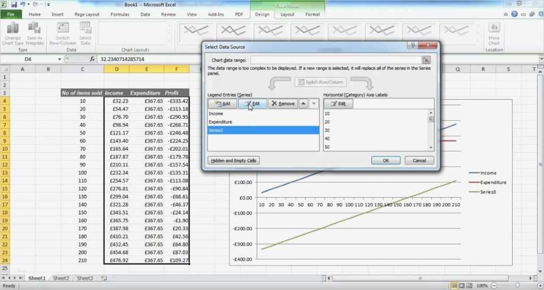This screenshot has height=290, width=544.
Task: Click No of items sold header cell
Action: click(x=82, y=93)
